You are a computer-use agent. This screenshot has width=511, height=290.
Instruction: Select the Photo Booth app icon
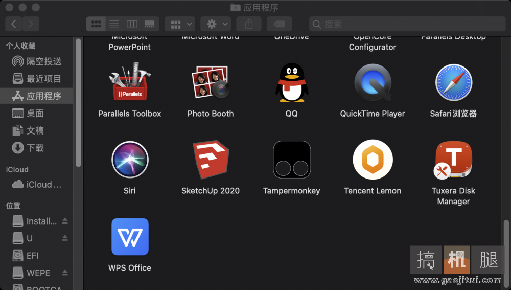[211, 82]
